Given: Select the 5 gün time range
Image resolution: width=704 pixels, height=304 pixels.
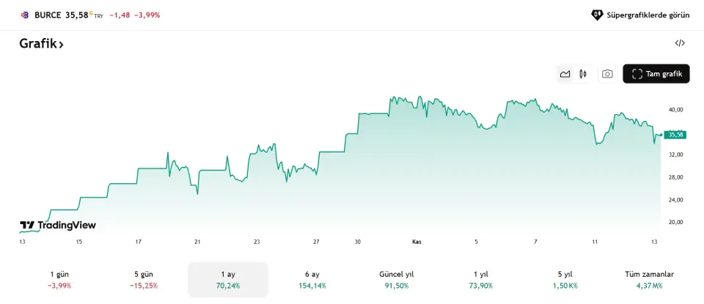Looking at the screenshot, I should point(144,279).
